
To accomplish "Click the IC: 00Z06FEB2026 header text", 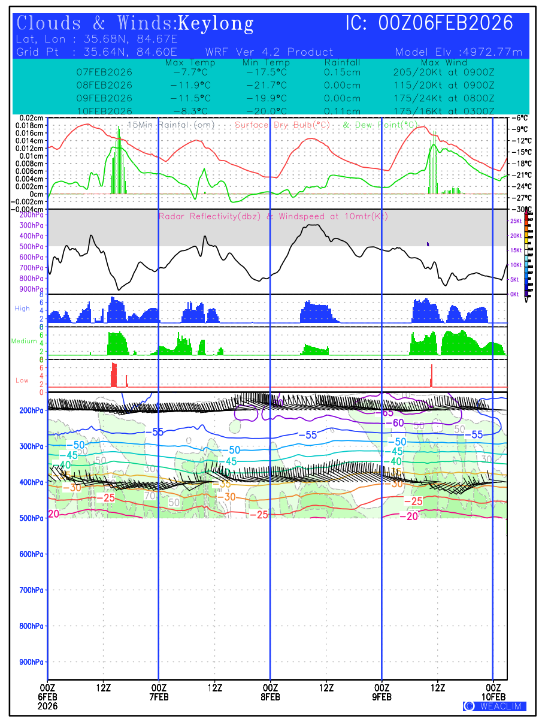I will coord(429,23).
